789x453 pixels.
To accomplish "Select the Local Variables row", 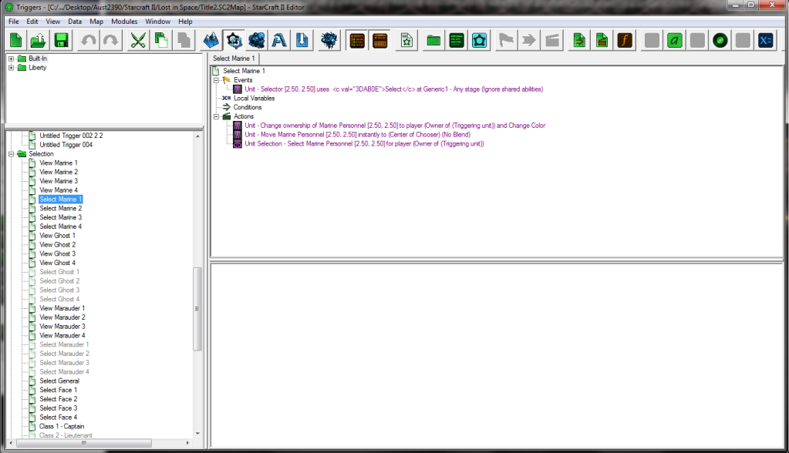I will pyautogui.click(x=254, y=98).
